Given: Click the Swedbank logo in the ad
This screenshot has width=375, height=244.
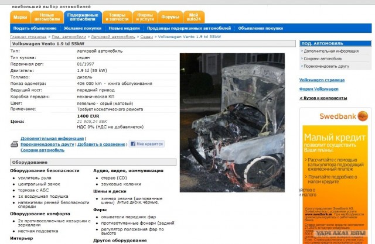Looking at the screenshot, I should coord(344,116).
